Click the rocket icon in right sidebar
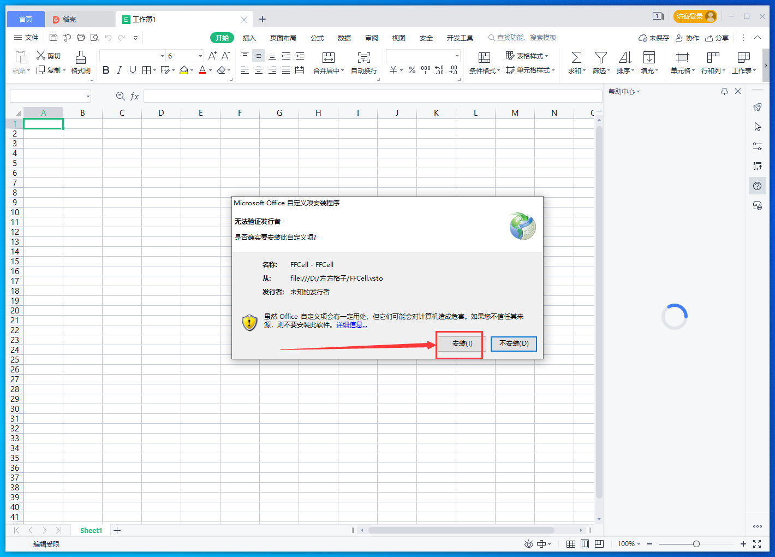The width and height of the screenshot is (775, 557). click(758, 107)
